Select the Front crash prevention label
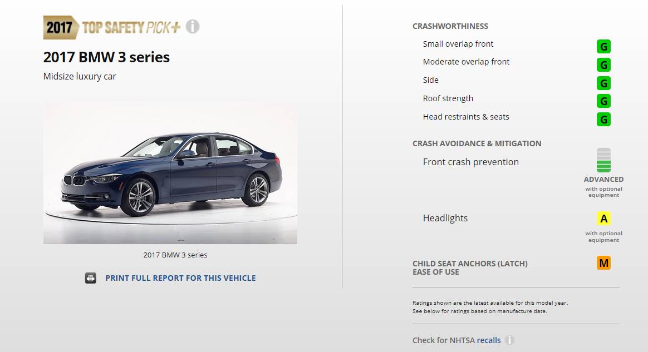This screenshot has height=352, width=648. point(471,162)
